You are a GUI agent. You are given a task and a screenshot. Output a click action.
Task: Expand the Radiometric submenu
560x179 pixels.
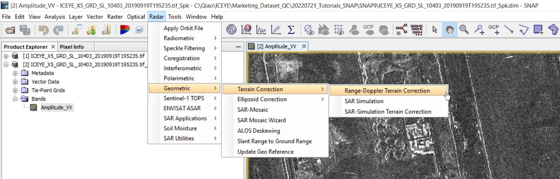click(x=184, y=38)
